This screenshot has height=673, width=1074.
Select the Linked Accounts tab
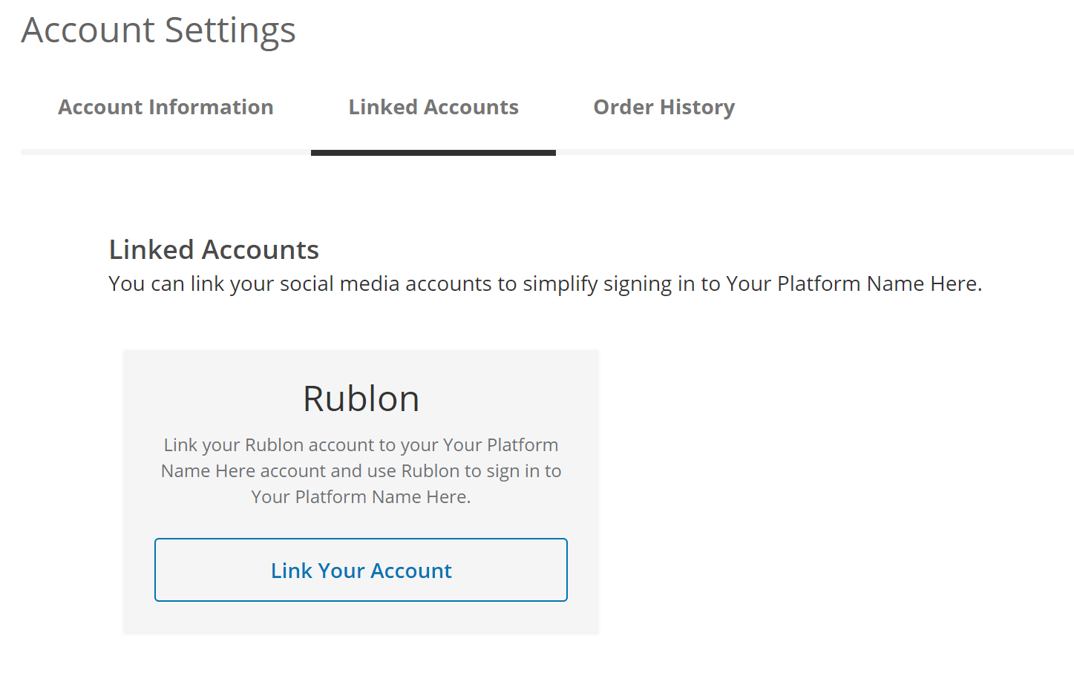tap(433, 108)
